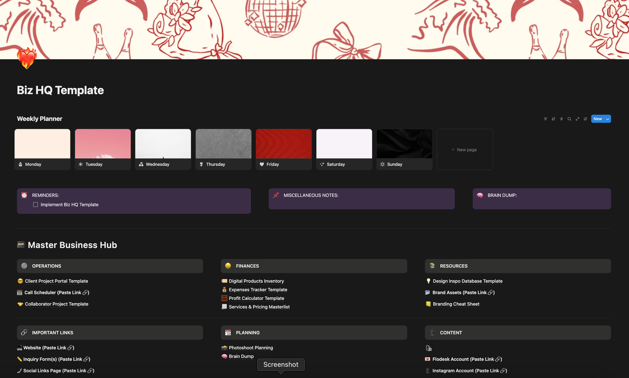Open the automations lightning bolt icon
Viewport: 629px width, 378px height.
561,119
